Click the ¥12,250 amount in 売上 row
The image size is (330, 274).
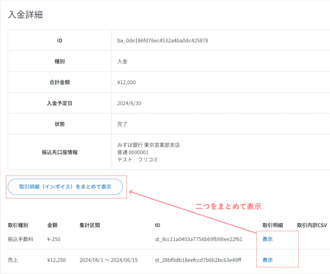click(56, 260)
